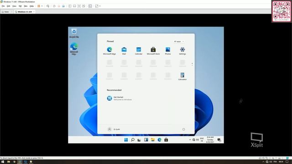292x164 pixels.
Task: Open Settings from the Start menu
Action: click(x=182, y=51)
